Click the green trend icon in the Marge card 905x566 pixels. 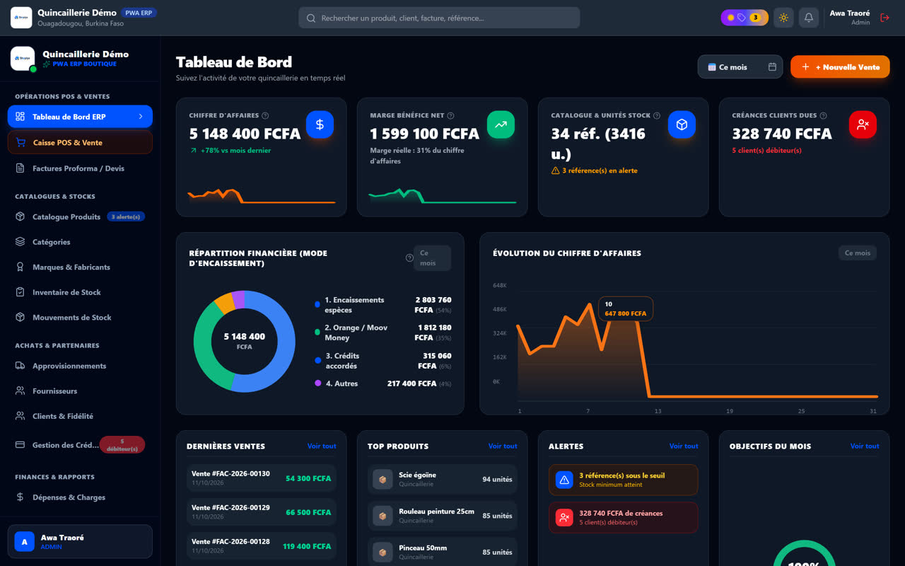point(501,125)
